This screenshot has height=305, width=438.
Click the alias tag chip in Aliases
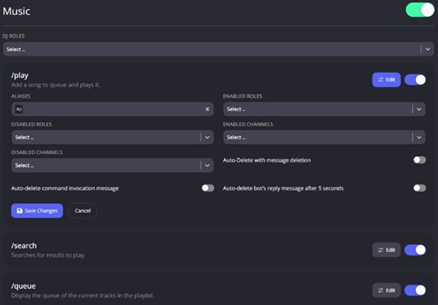(19, 109)
